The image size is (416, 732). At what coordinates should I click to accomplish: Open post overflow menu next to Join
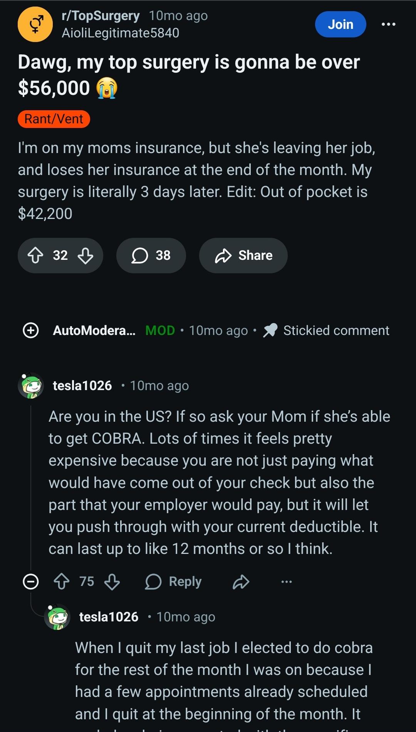[x=388, y=24]
